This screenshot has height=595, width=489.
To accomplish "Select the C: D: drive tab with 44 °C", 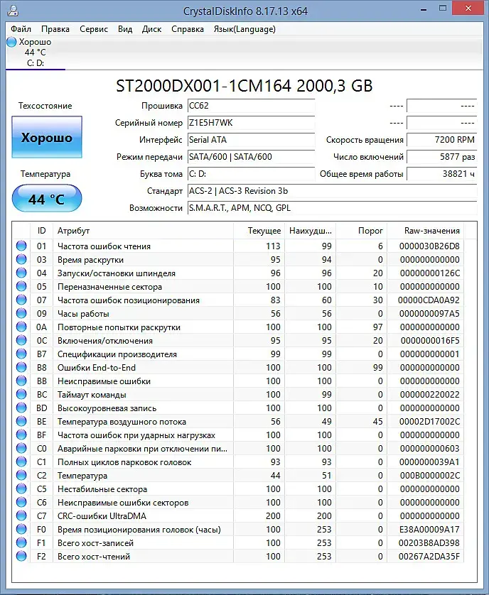I will coord(35,53).
